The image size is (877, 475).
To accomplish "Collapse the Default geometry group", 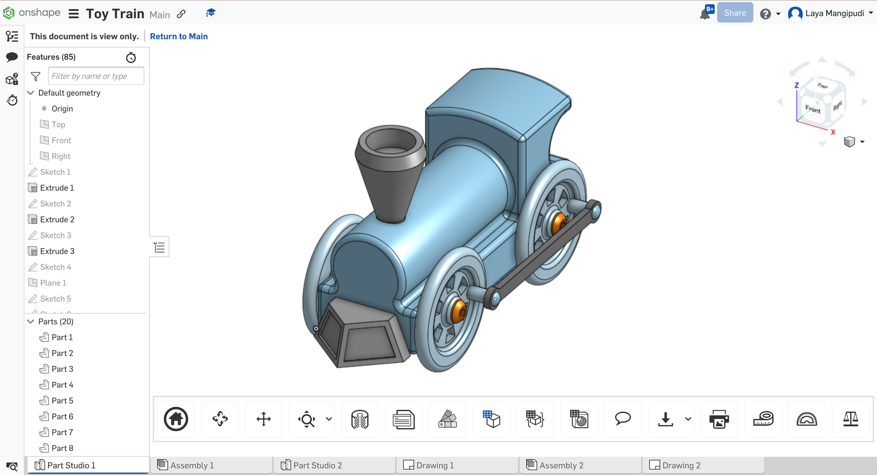I will click(x=31, y=93).
